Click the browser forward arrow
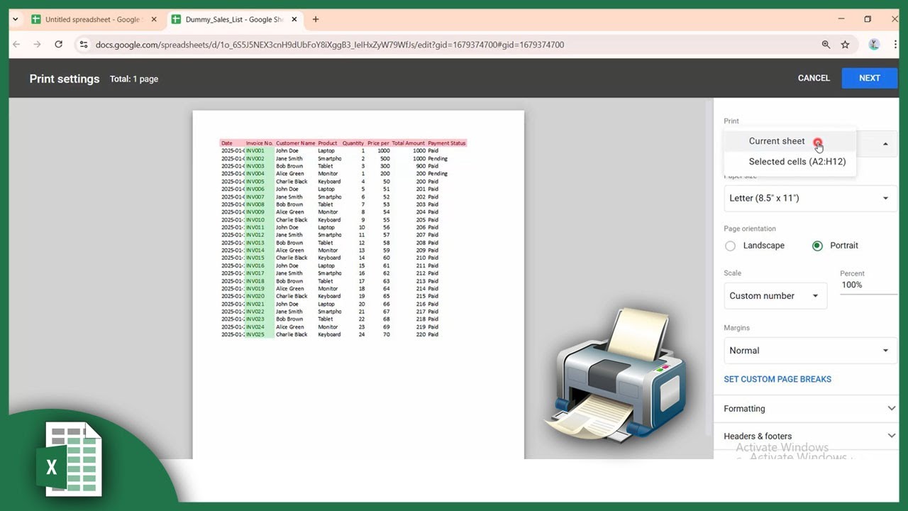This screenshot has width=908, height=511. [37, 45]
